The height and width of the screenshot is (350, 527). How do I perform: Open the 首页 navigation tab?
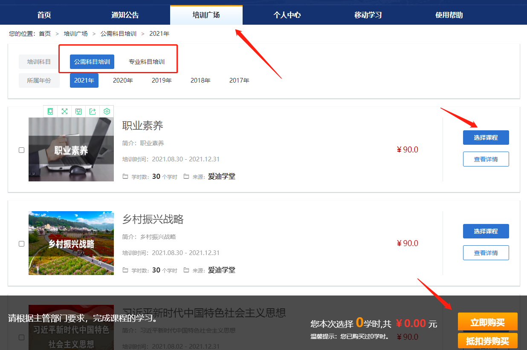click(x=44, y=15)
